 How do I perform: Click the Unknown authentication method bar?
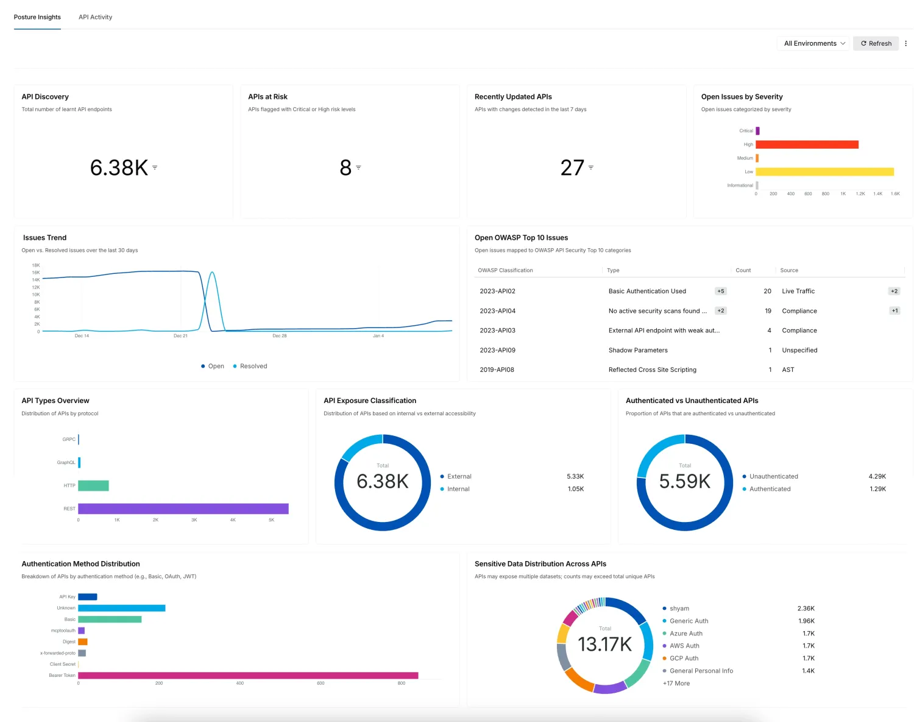coord(122,608)
